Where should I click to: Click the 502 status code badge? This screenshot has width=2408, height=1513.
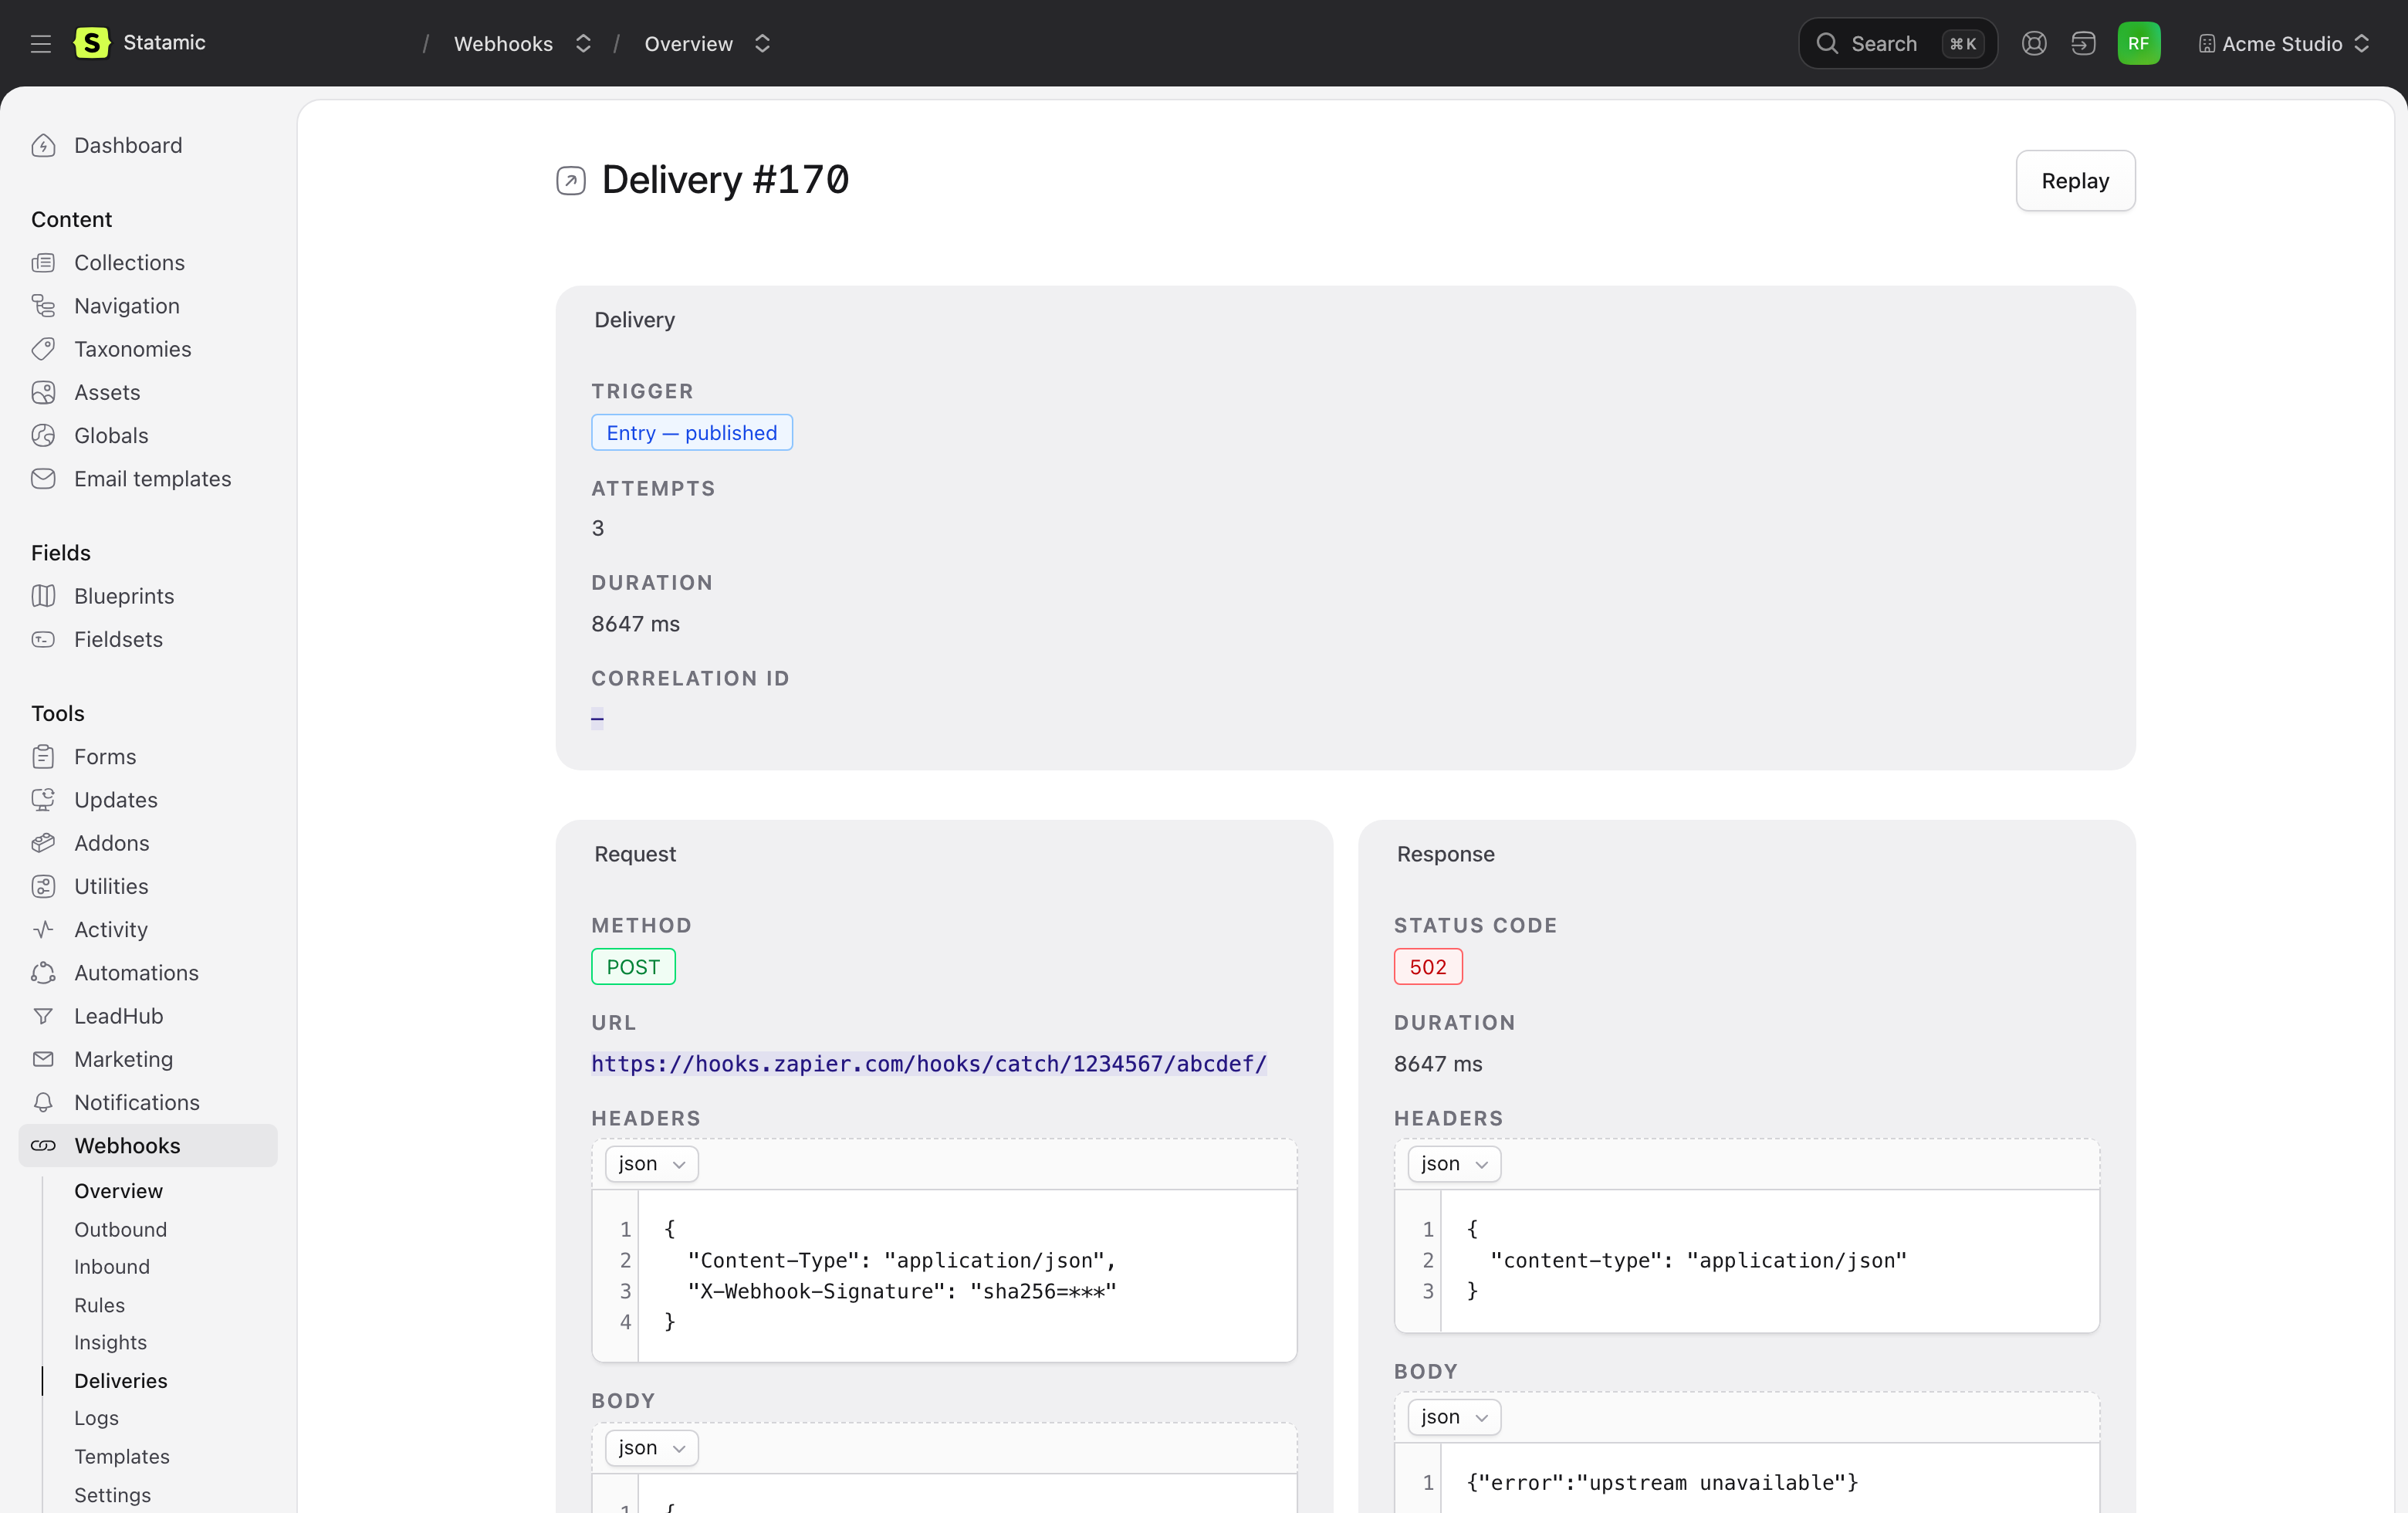pos(1428,967)
